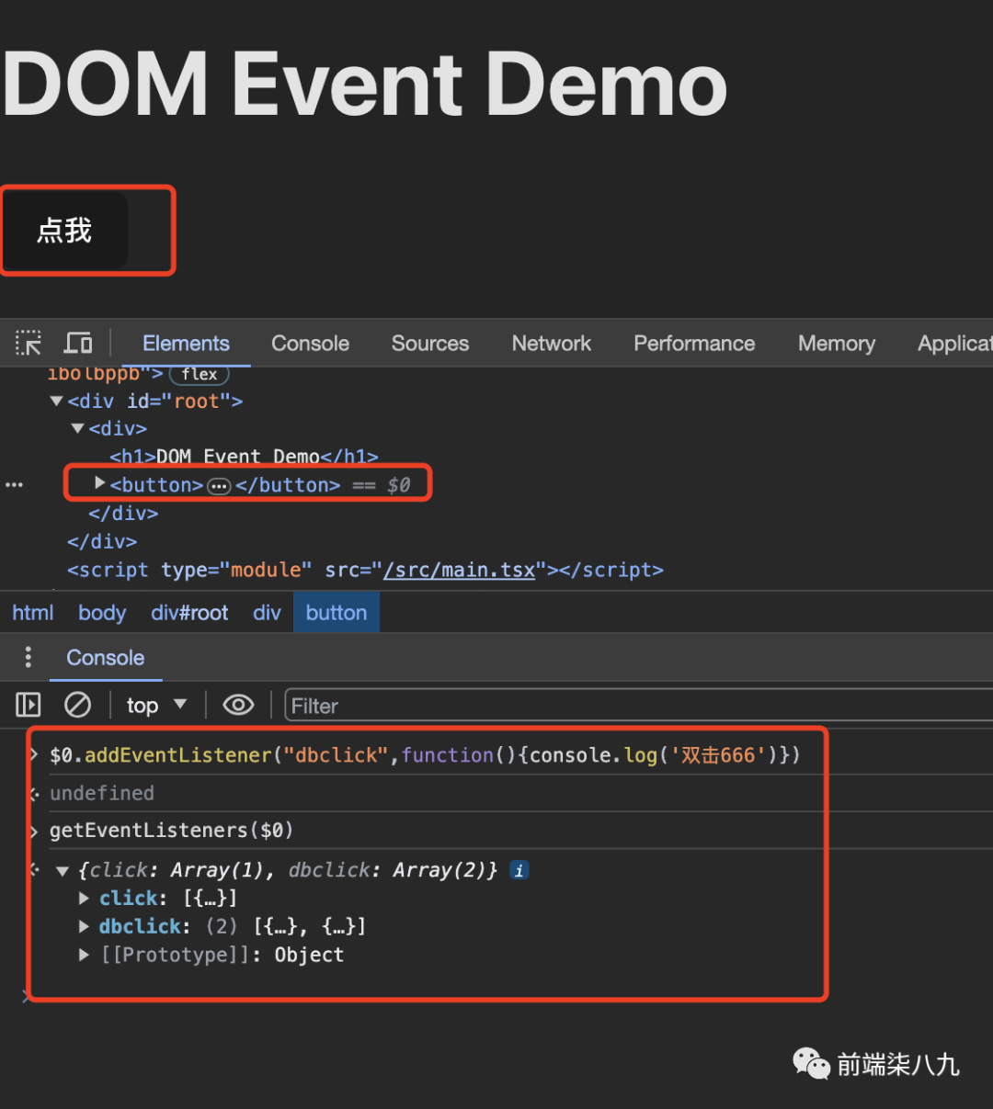
Task: Collapse the inner div node
Action: tap(77, 429)
